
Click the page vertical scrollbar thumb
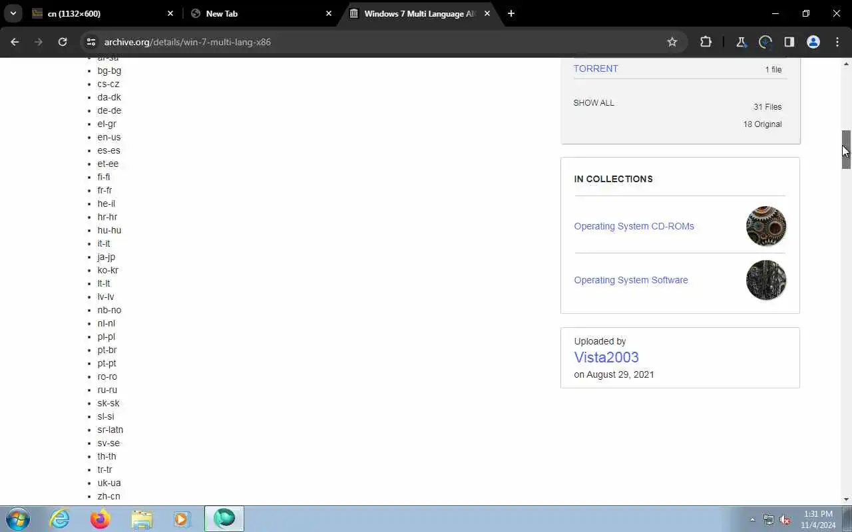846,150
